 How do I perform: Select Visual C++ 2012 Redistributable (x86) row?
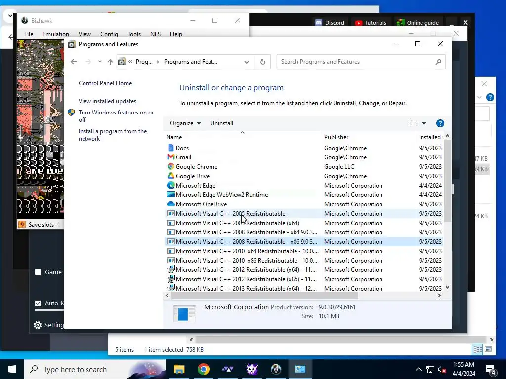click(x=303, y=279)
